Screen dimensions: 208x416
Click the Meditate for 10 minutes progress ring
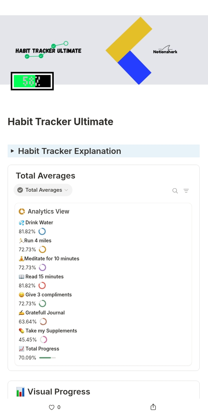coord(42,267)
